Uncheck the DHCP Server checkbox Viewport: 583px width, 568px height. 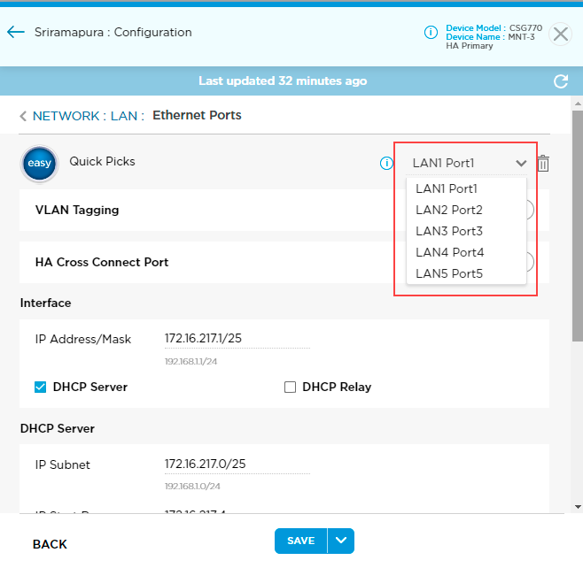pos(40,387)
